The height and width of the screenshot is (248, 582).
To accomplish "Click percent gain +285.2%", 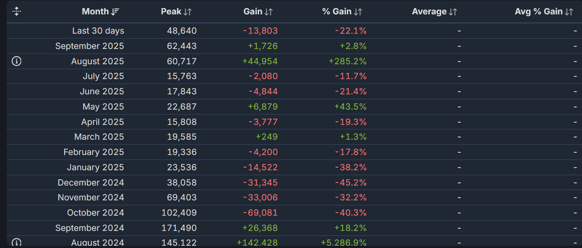I will (x=348, y=61).
